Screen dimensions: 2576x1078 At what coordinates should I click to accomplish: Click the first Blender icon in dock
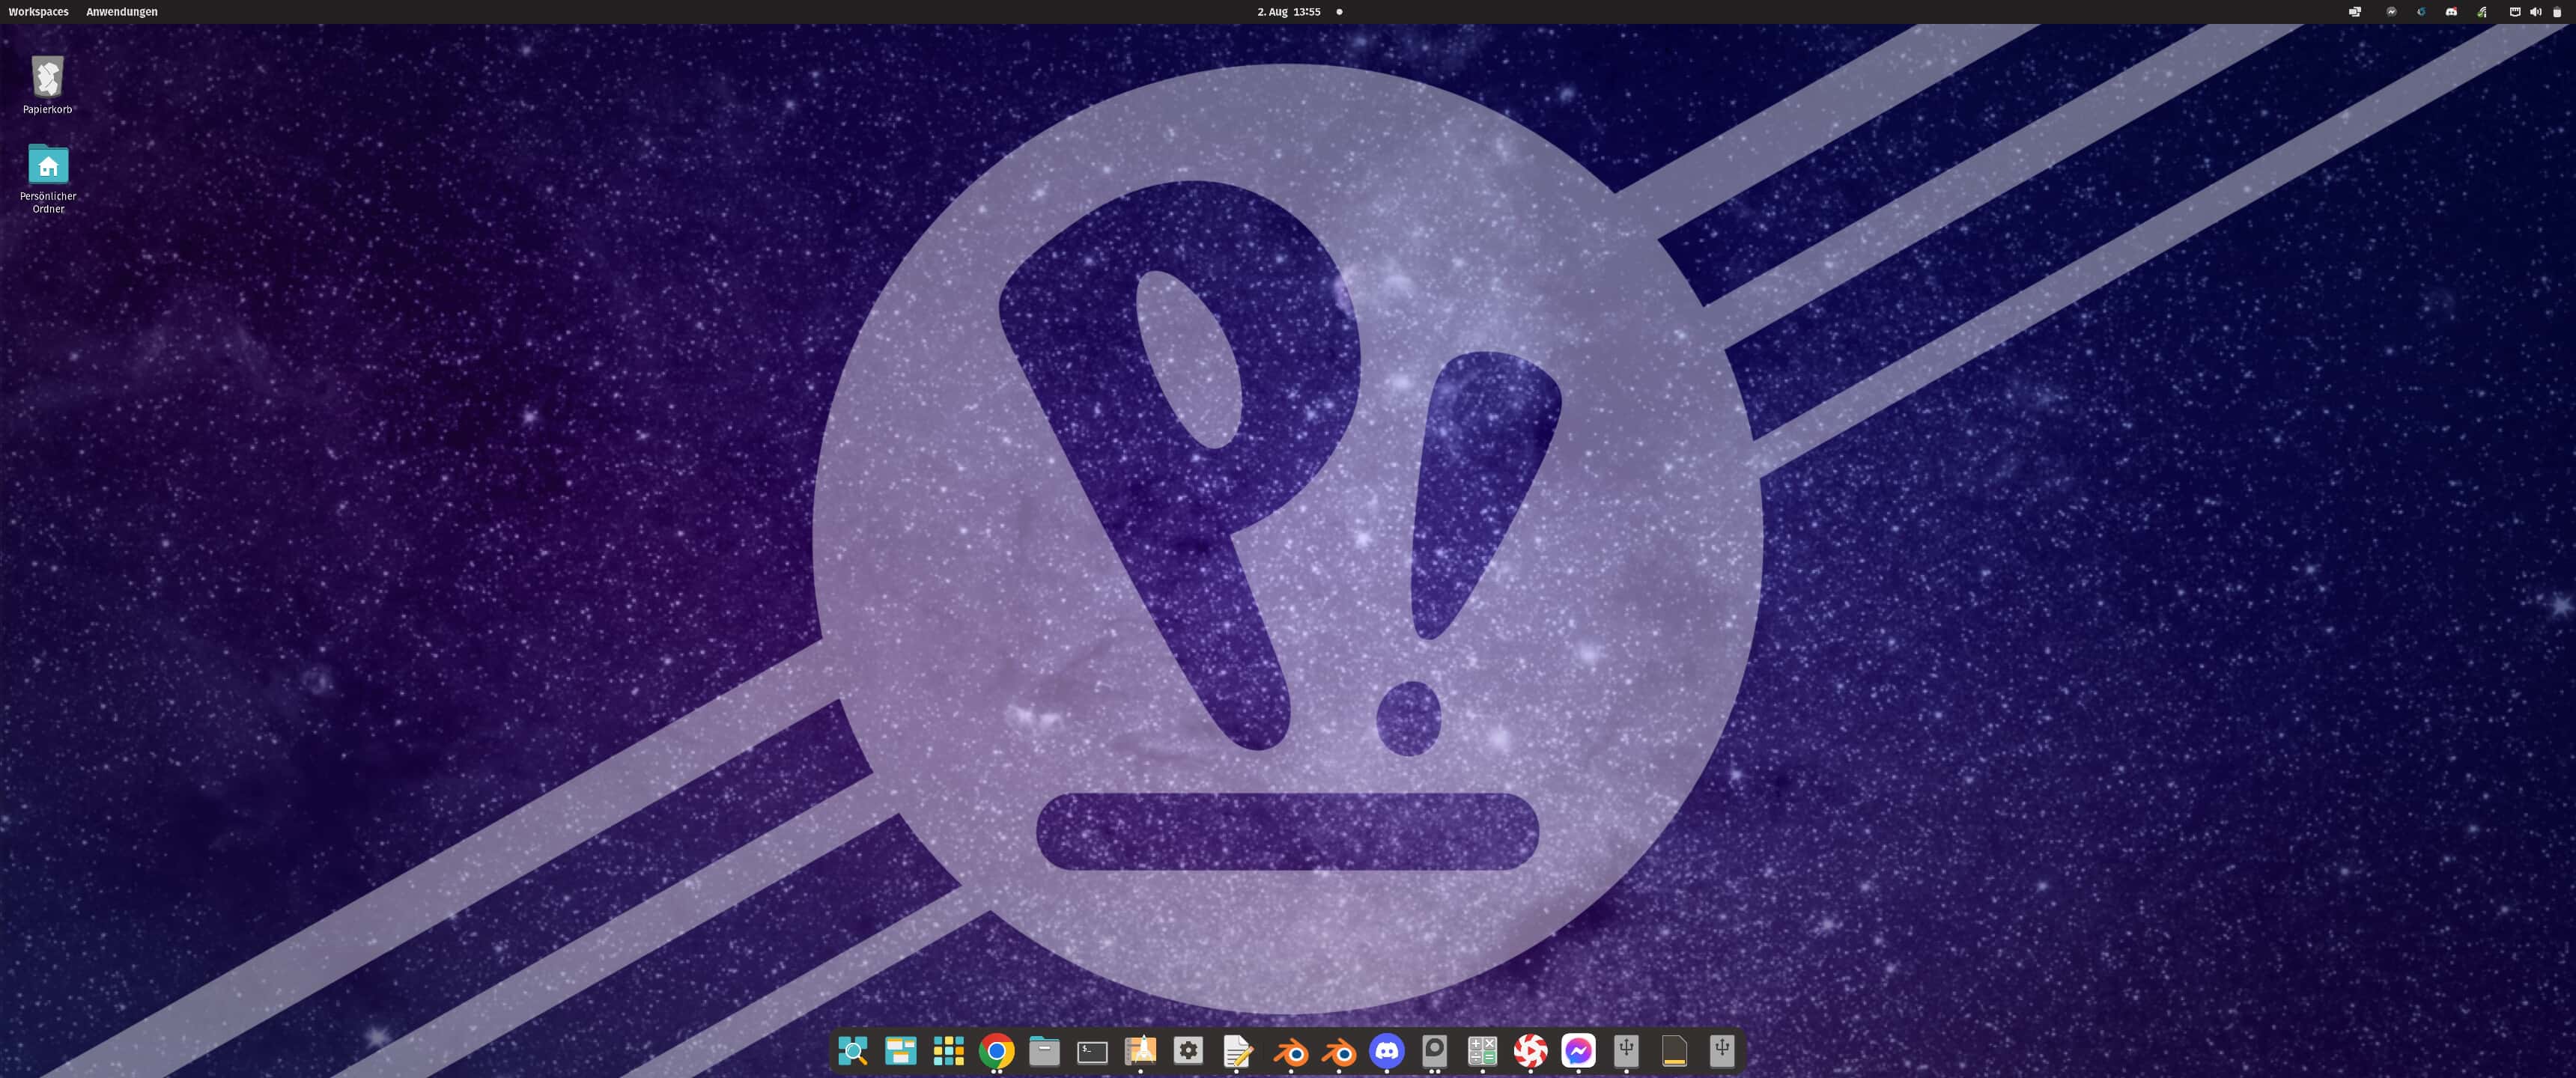pos(1291,1052)
